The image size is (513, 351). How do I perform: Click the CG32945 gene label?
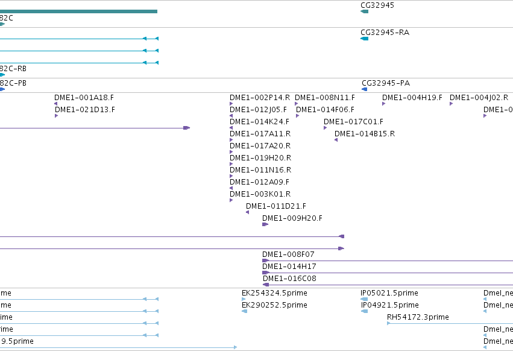click(377, 5)
